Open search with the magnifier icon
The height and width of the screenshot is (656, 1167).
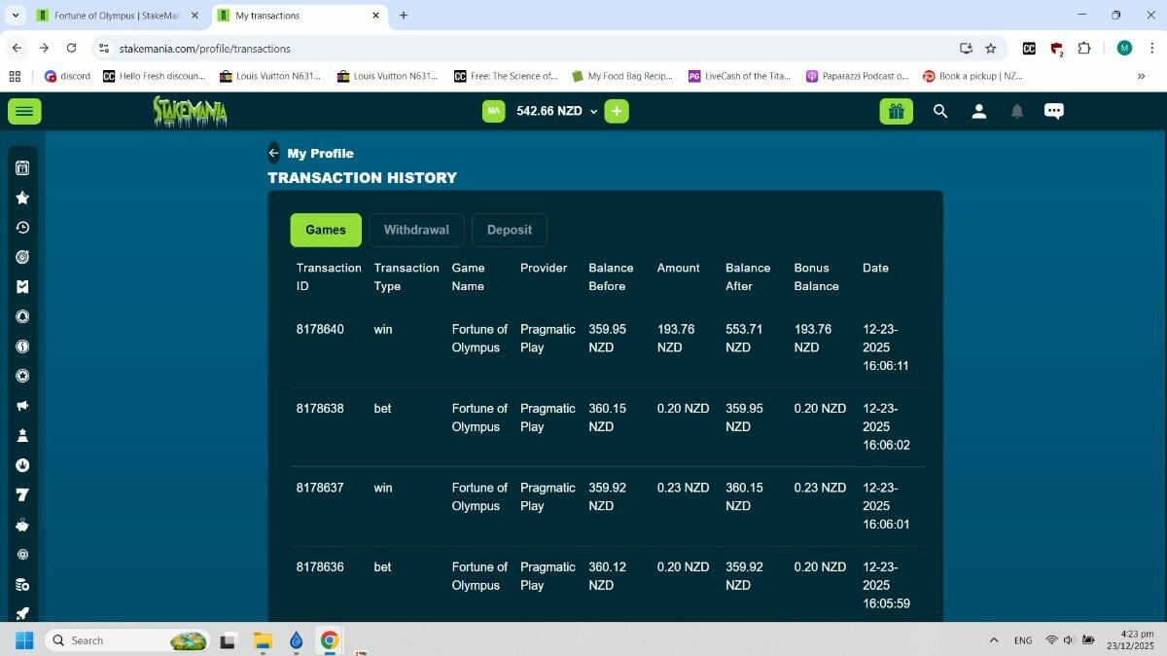(x=940, y=112)
